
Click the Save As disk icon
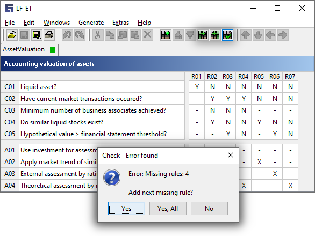point(37,35)
